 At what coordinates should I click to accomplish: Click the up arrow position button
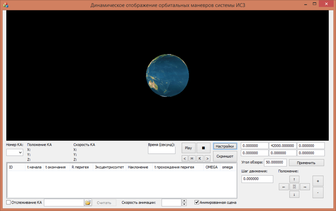294,179
